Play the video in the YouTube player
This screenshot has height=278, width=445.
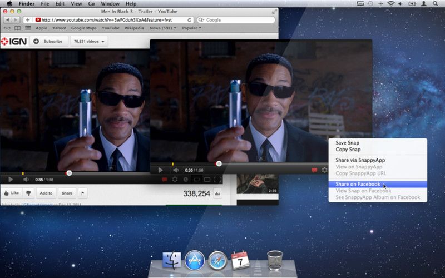[x=10, y=180]
